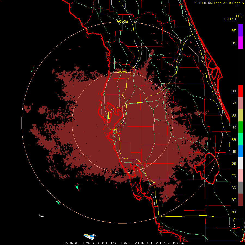Click the GC gray legend swatch
Screen dimensions: 245x245
240,188
